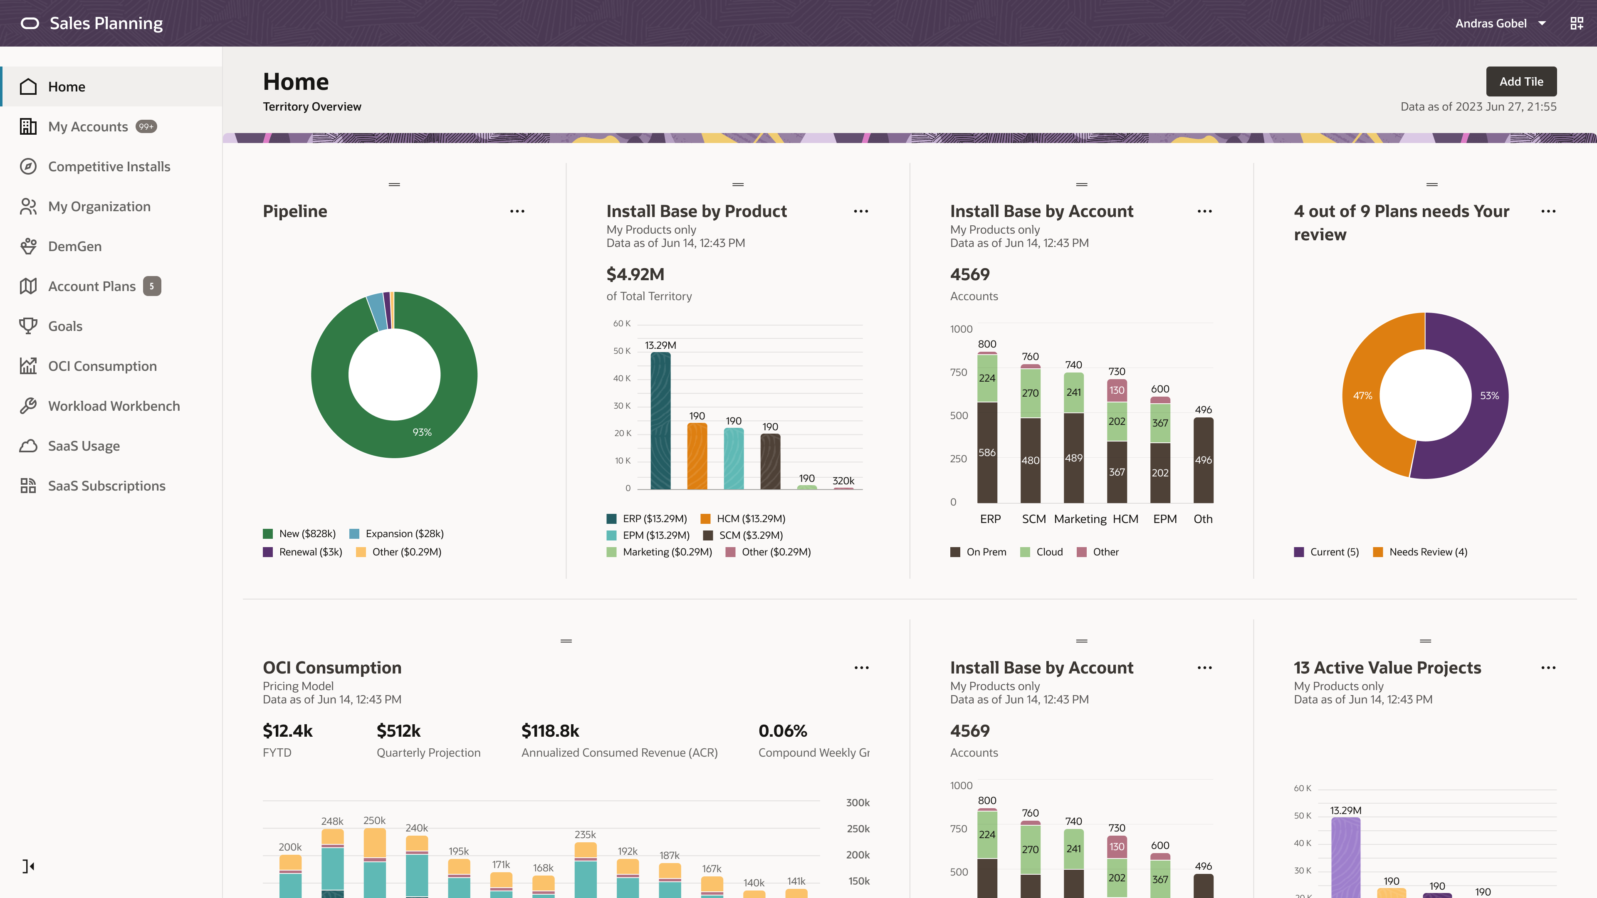Click the SaaS Usage cloud icon
Viewport: 1597px width, 898px height.
coord(28,446)
